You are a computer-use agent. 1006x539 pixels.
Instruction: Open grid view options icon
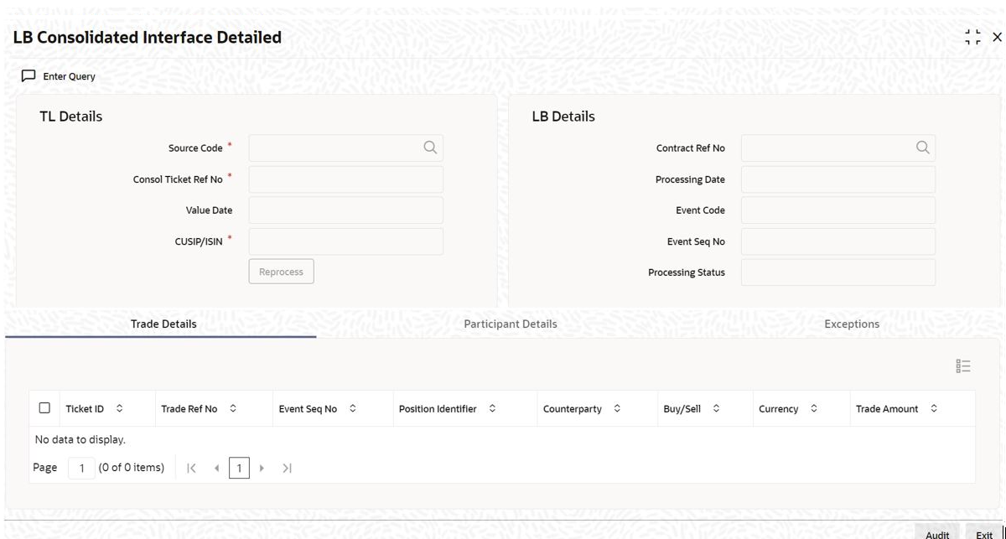point(963,366)
